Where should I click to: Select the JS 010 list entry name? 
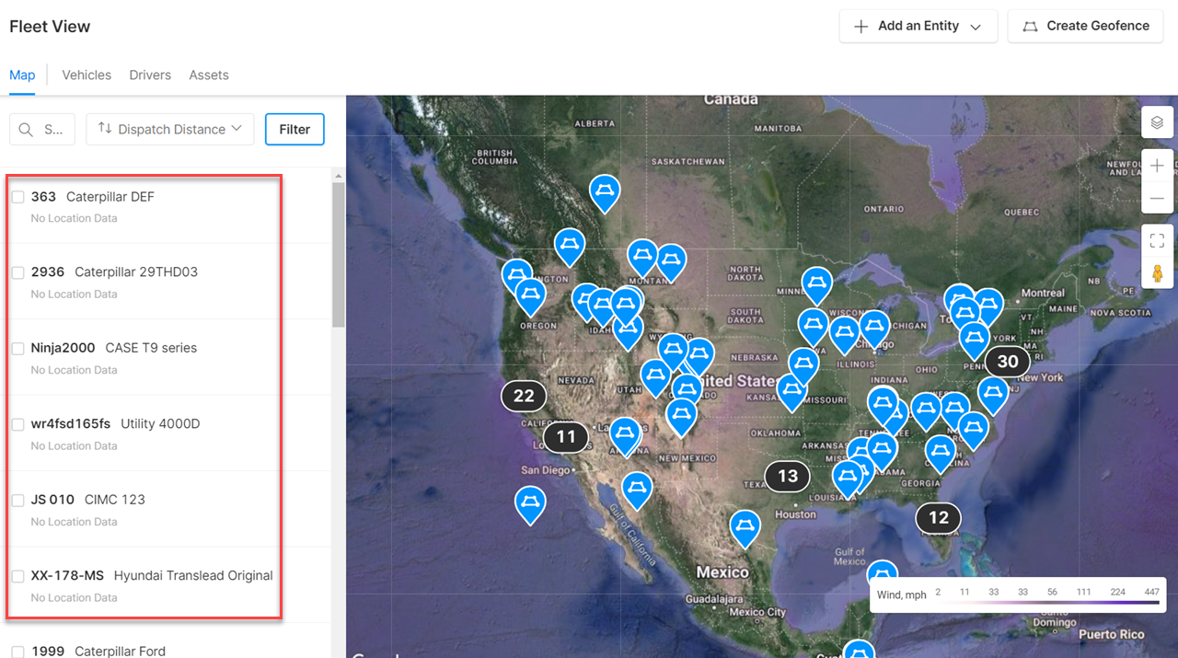click(x=52, y=500)
